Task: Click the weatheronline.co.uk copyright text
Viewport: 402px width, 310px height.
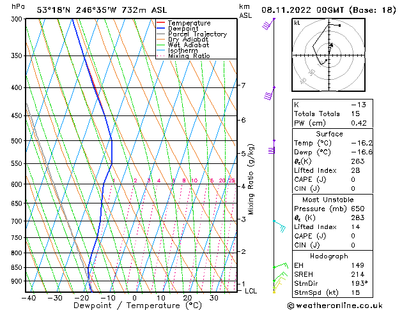Action: [335, 306]
